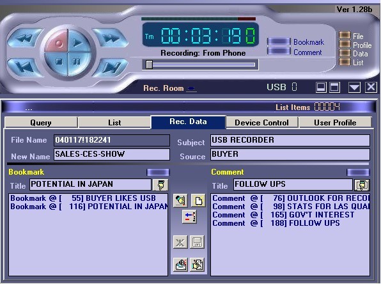
Task: Open the Query tab
Action: pyautogui.click(x=41, y=123)
